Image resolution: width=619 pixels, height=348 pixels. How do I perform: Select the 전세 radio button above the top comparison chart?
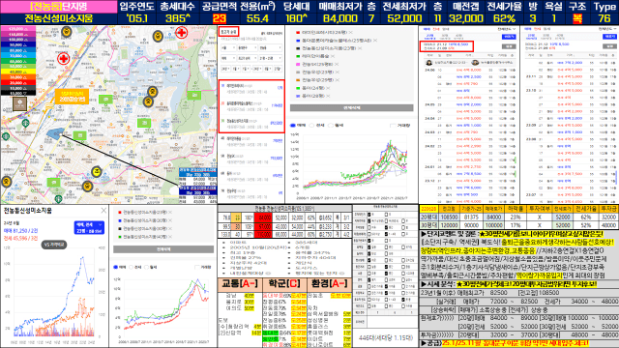(311, 125)
